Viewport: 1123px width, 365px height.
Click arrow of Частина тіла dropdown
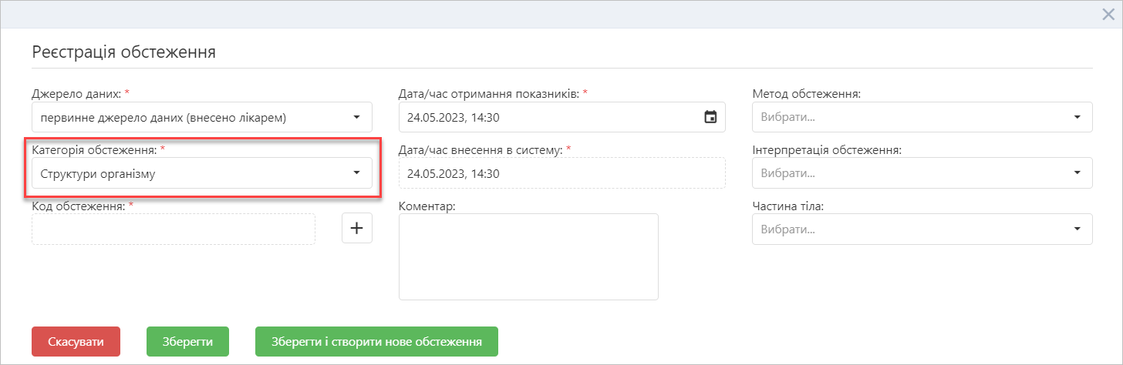tap(1077, 229)
